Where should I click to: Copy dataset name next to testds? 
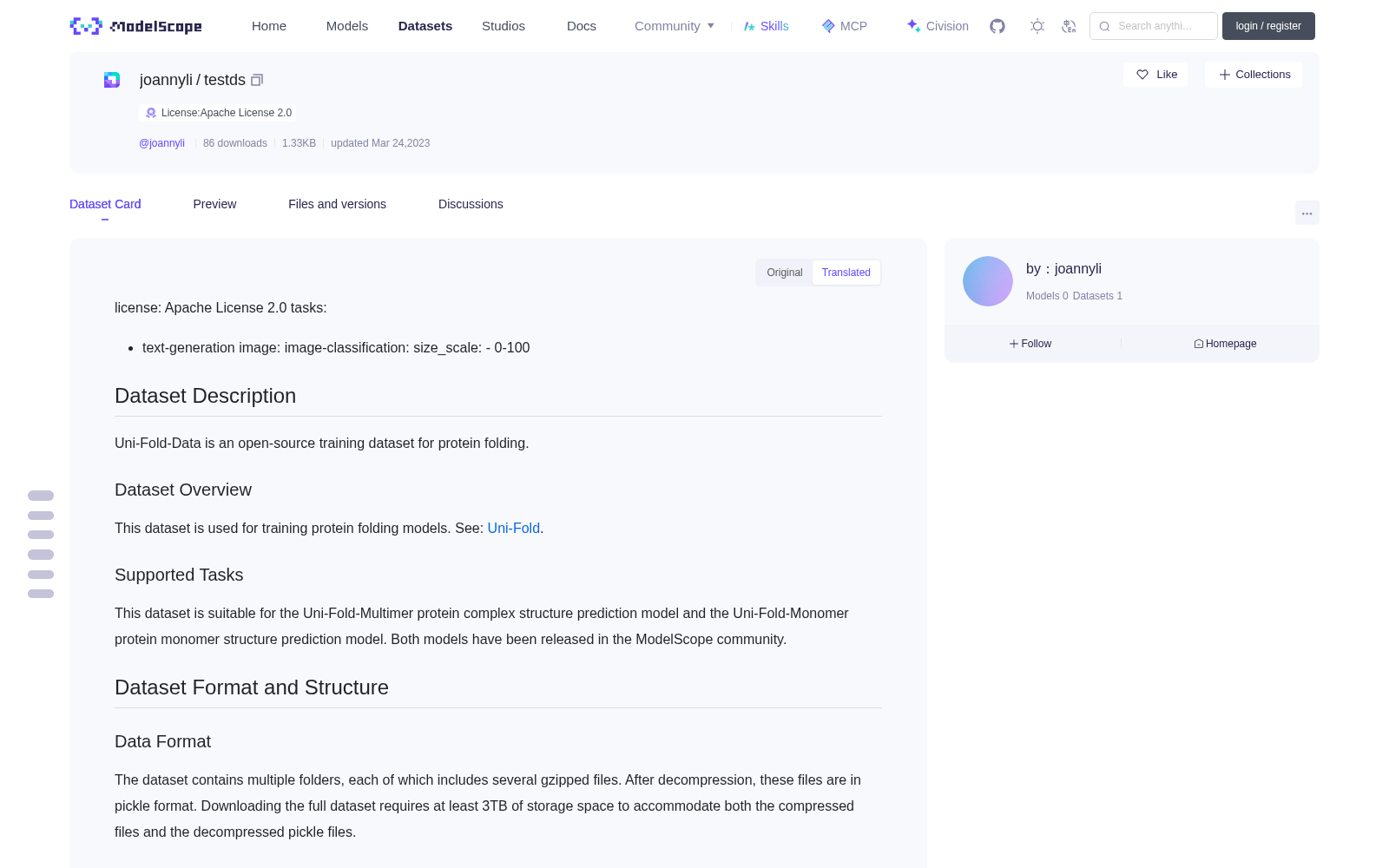click(x=257, y=80)
